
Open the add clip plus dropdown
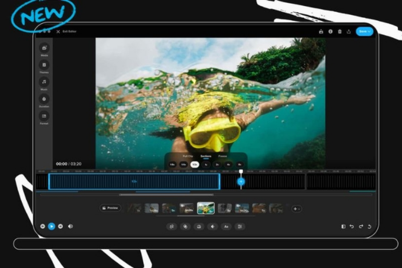pos(296,209)
